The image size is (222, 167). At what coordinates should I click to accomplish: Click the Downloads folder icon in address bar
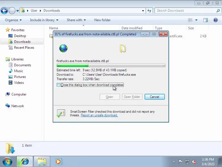23,11
